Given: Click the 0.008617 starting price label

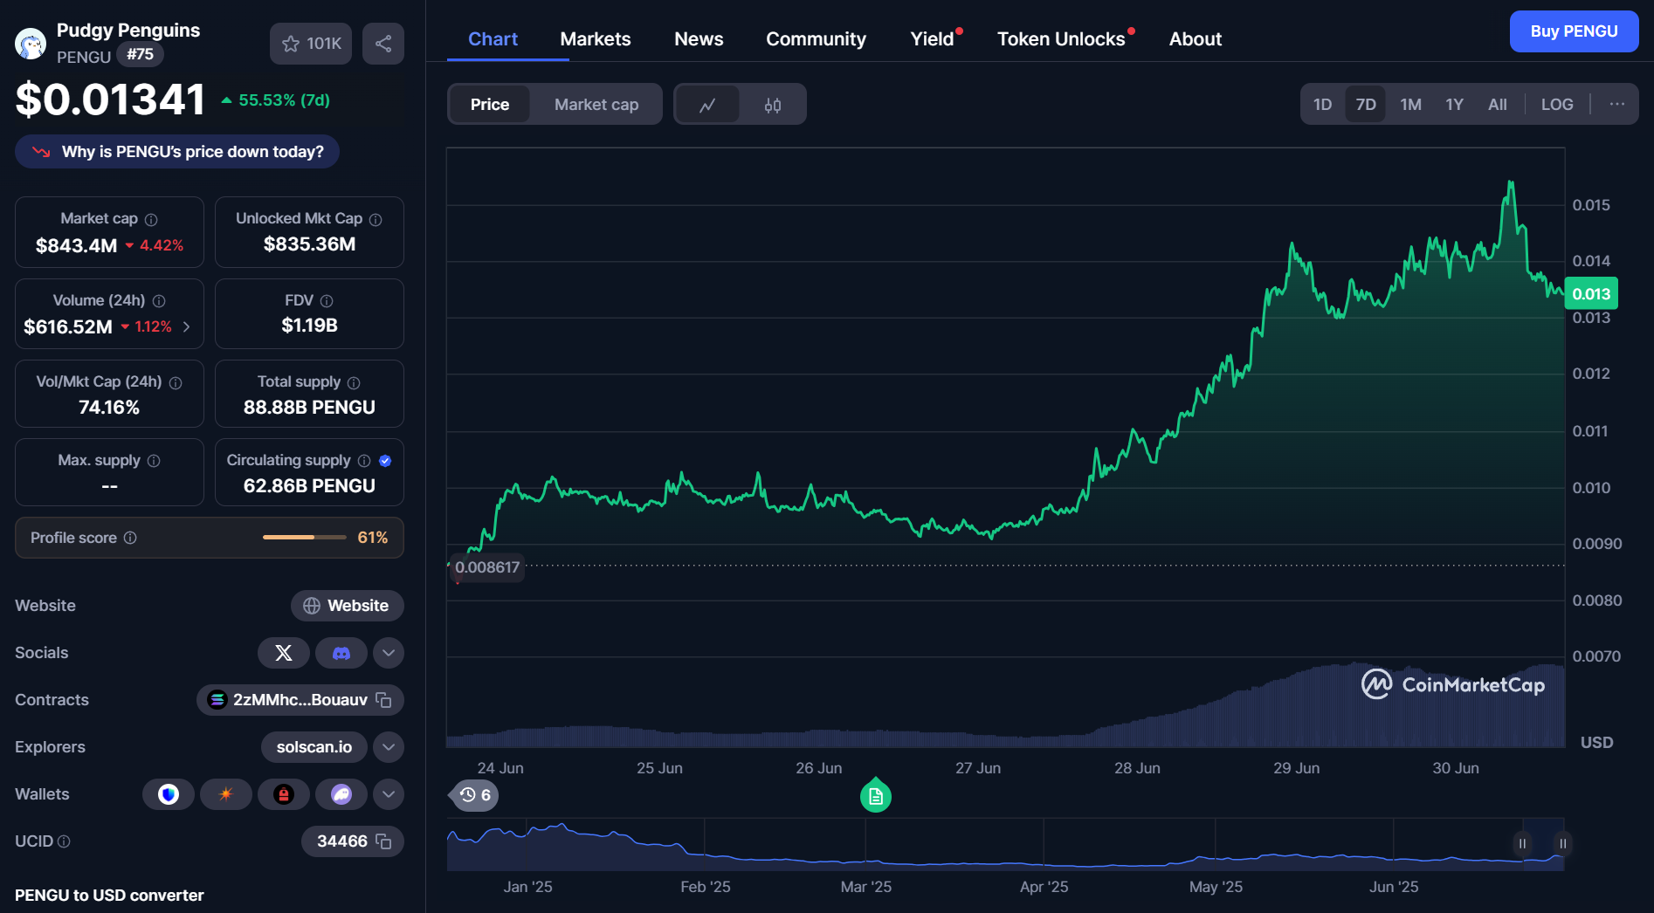Looking at the screenshot, I should (487, 567).
